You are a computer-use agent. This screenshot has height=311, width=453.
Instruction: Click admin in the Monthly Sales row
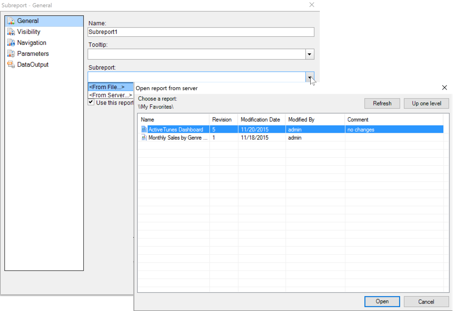(295, 138)
